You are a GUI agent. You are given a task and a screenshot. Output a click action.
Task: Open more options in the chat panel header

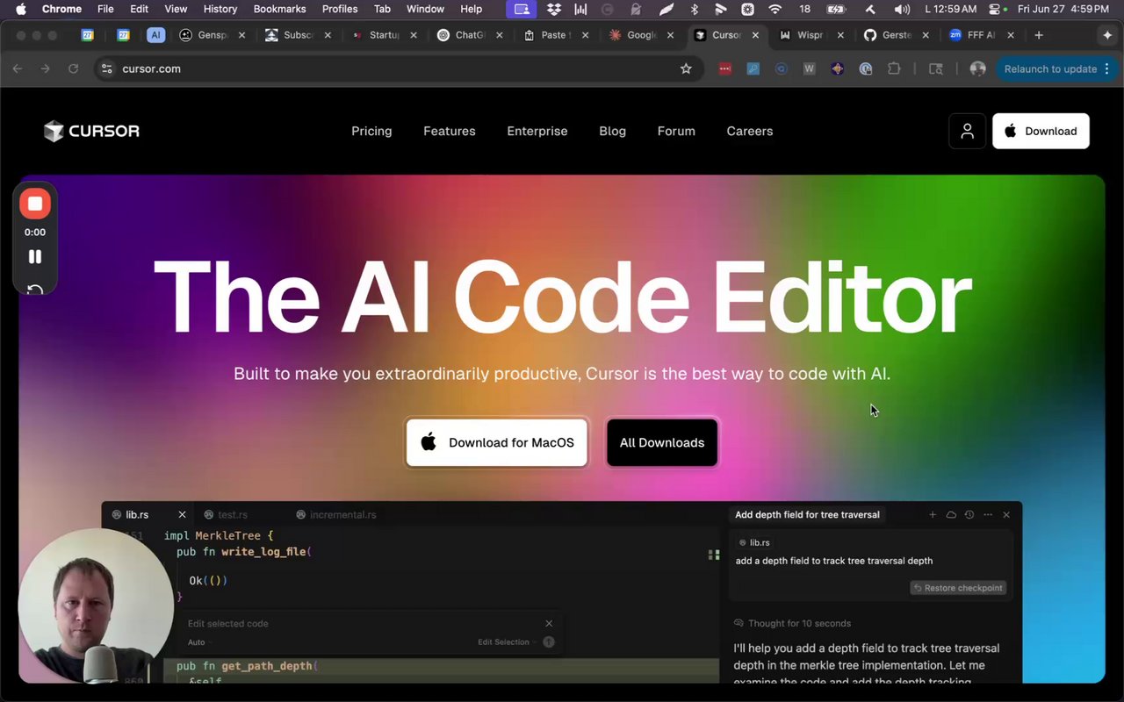(988, 514)
